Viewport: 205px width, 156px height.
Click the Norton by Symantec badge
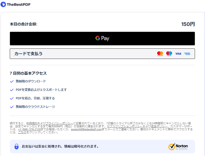click(178, 147)
